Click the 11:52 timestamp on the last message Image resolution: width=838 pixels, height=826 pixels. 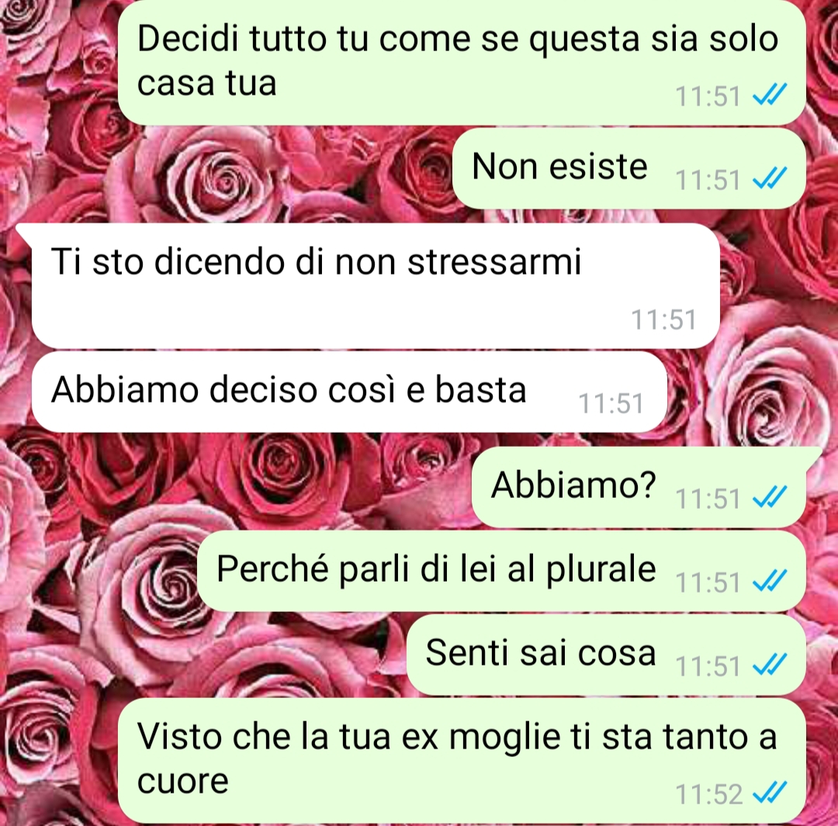(708, 794)
